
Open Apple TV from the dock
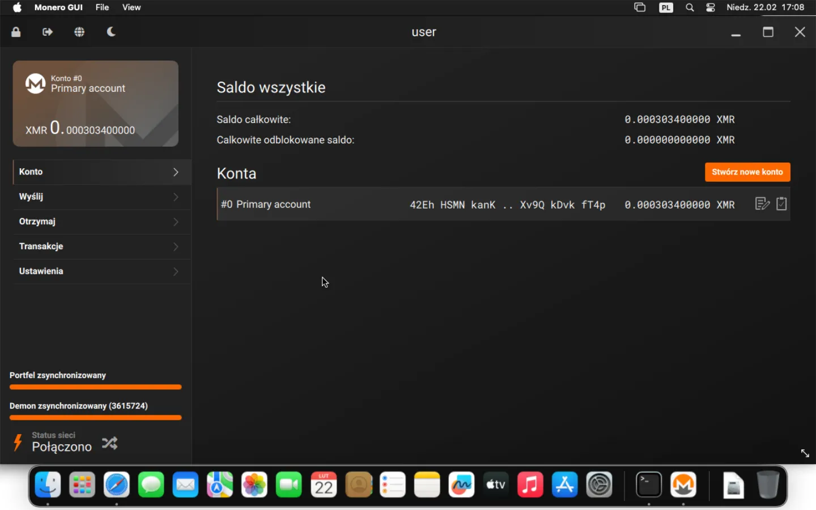496,485
